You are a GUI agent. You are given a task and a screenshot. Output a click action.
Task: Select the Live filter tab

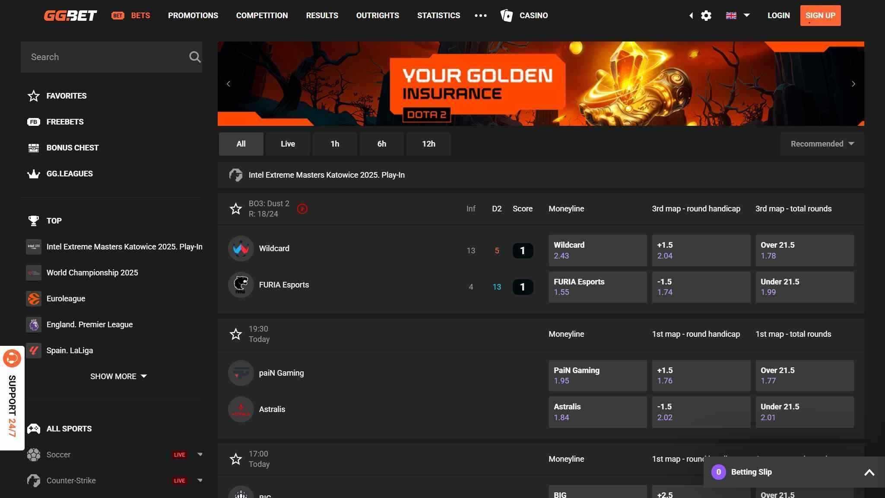[x=288, y=144]
